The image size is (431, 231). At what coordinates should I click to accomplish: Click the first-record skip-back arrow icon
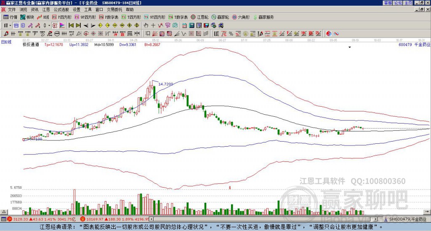pyautogui.click(x=71, y=25)
